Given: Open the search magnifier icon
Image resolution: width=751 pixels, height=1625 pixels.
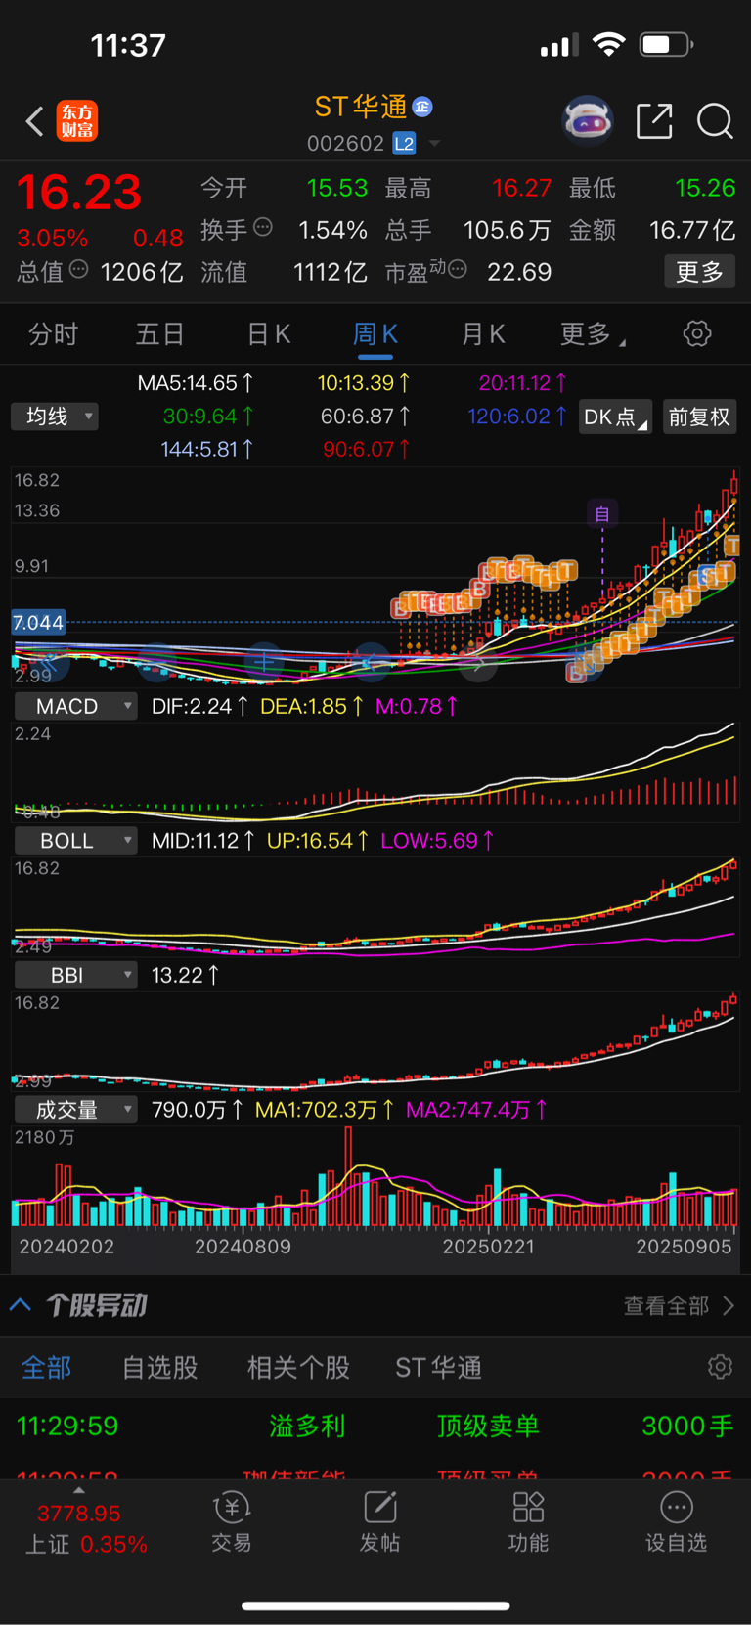Looking at the screenshot, I should click(x=715, y=121).
